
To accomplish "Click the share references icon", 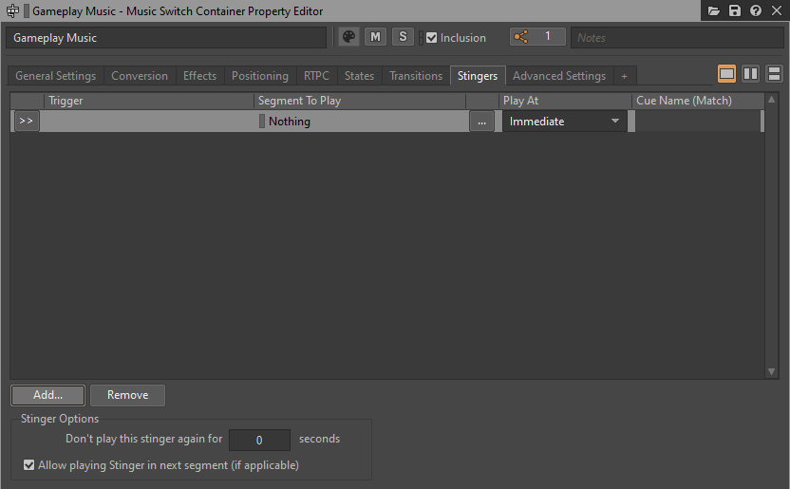I will coord(521,37).
